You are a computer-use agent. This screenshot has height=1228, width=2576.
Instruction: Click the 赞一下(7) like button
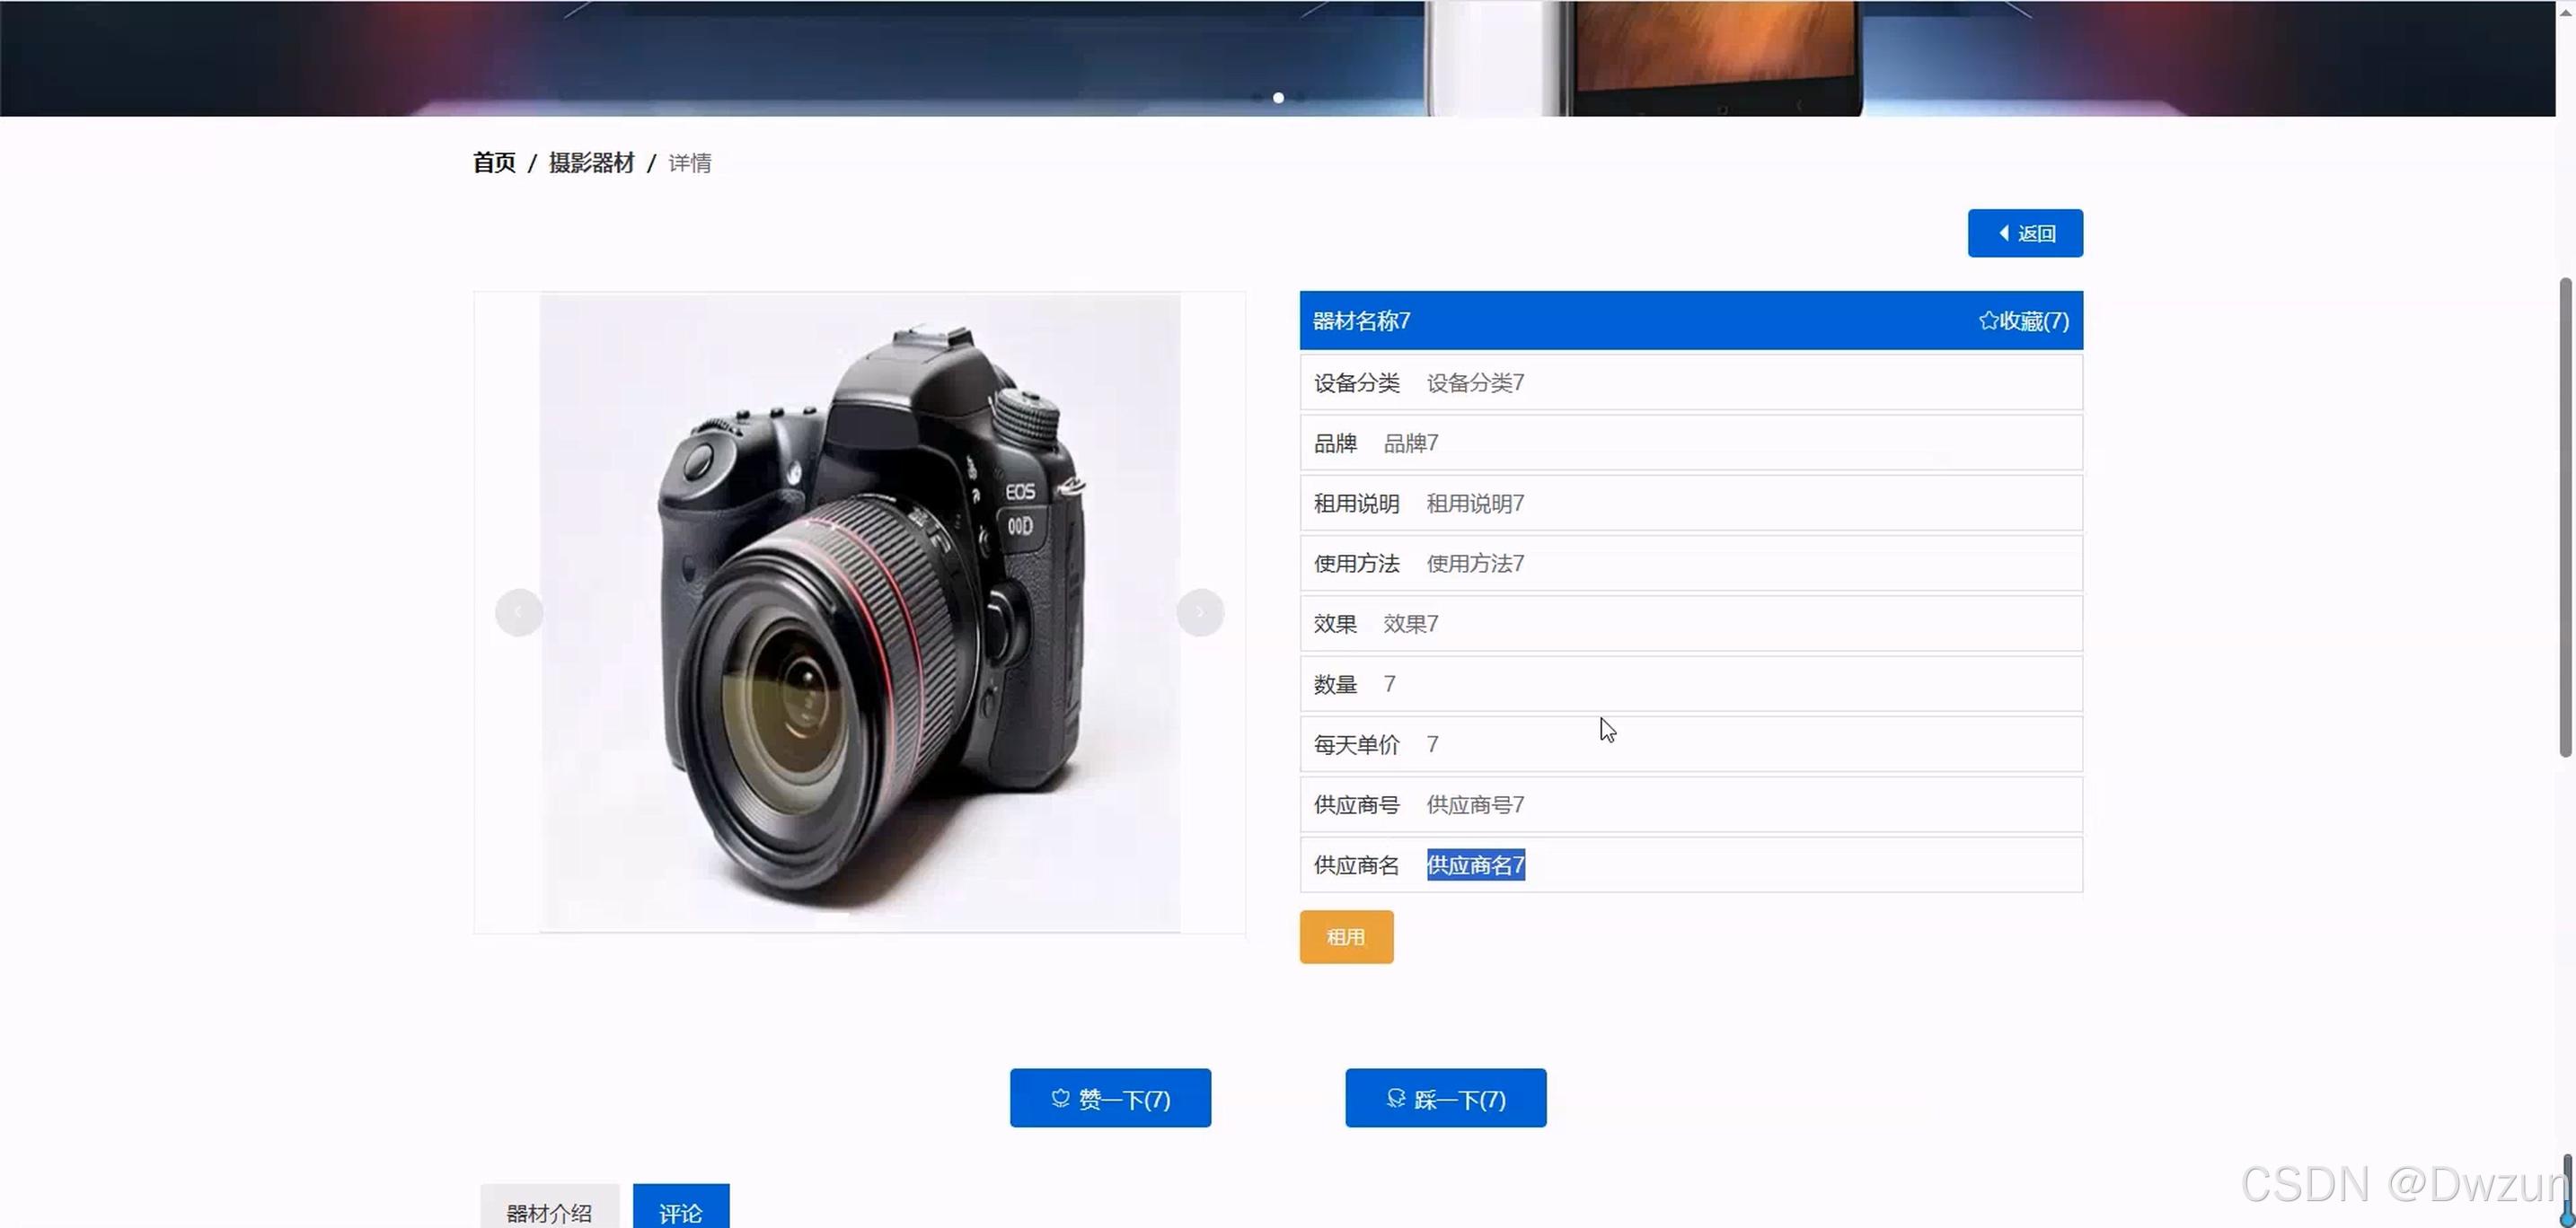click(x=1110, y=1098)
